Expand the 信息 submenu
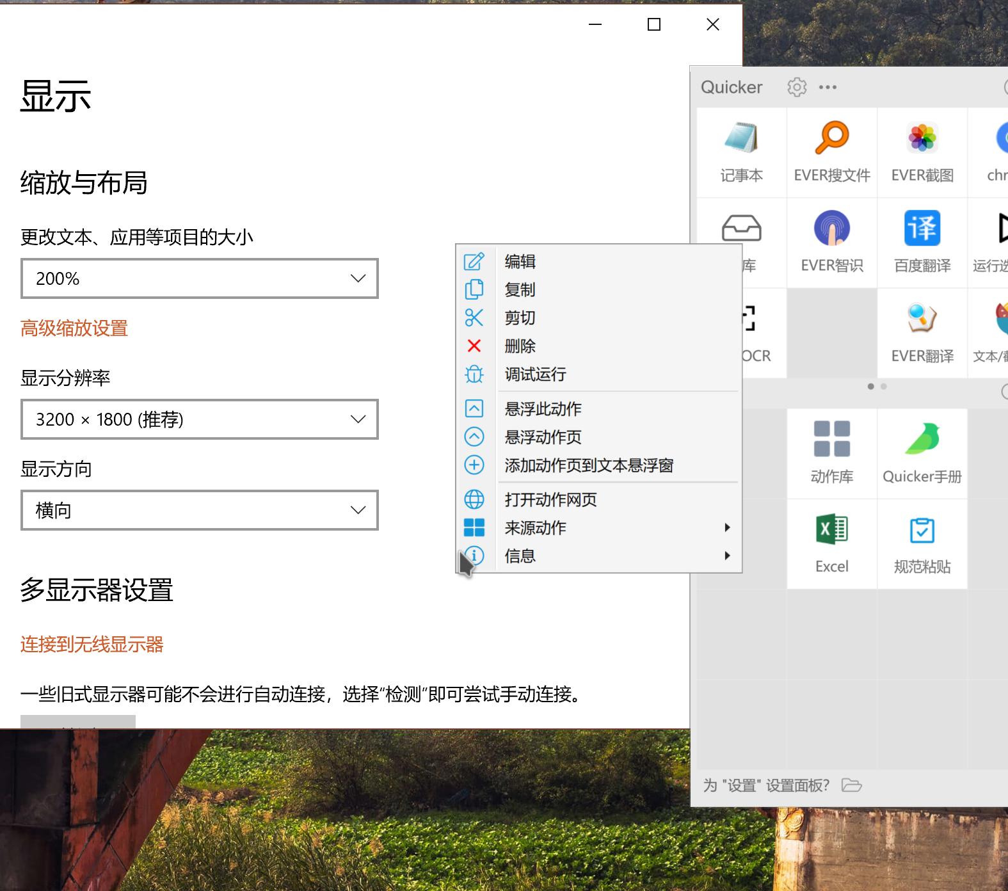Viewport: 1008px width, 891px height. coord(600,556)
